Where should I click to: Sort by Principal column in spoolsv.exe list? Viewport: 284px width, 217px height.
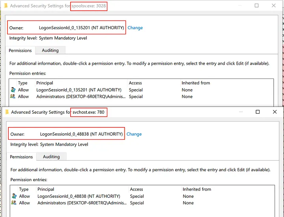45,83
